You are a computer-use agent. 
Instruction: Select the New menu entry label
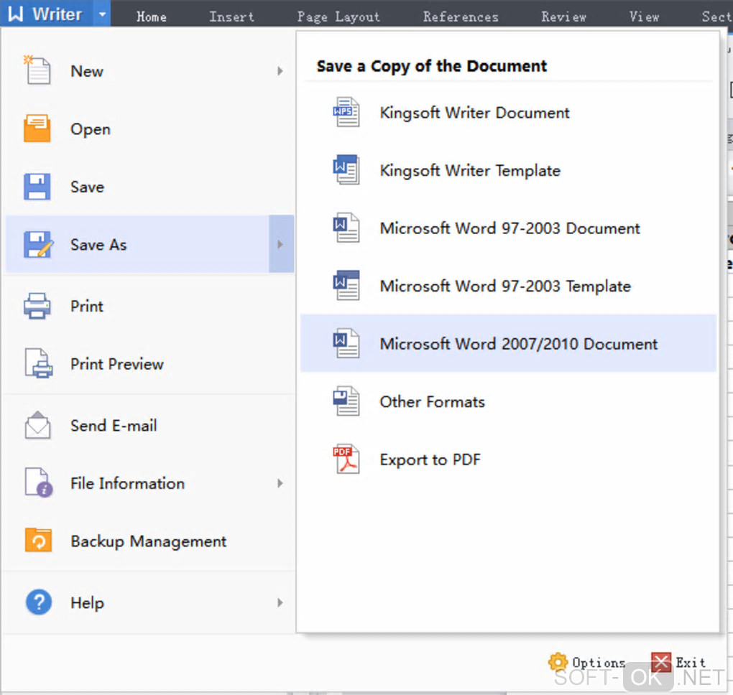[x=87, y=71]
